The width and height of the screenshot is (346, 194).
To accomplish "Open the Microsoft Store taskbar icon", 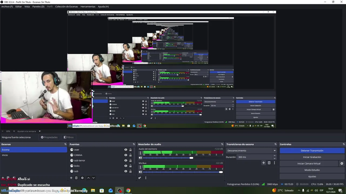I will coord(102,190).
